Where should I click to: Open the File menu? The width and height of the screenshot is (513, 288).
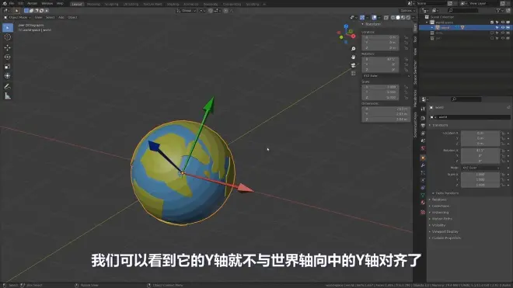click(12, 3)
